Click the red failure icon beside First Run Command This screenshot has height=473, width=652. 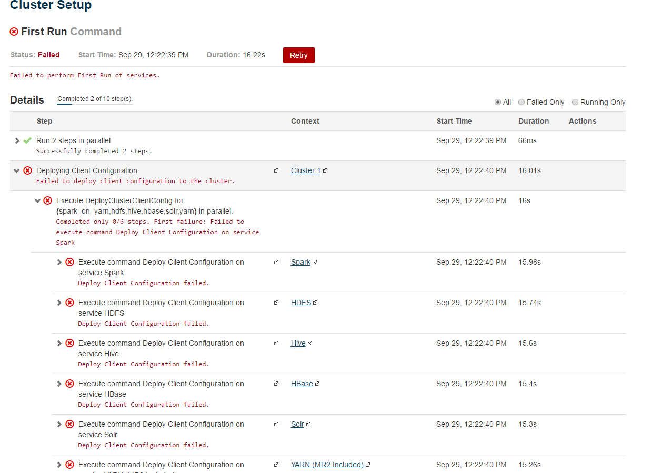point(14,32)
